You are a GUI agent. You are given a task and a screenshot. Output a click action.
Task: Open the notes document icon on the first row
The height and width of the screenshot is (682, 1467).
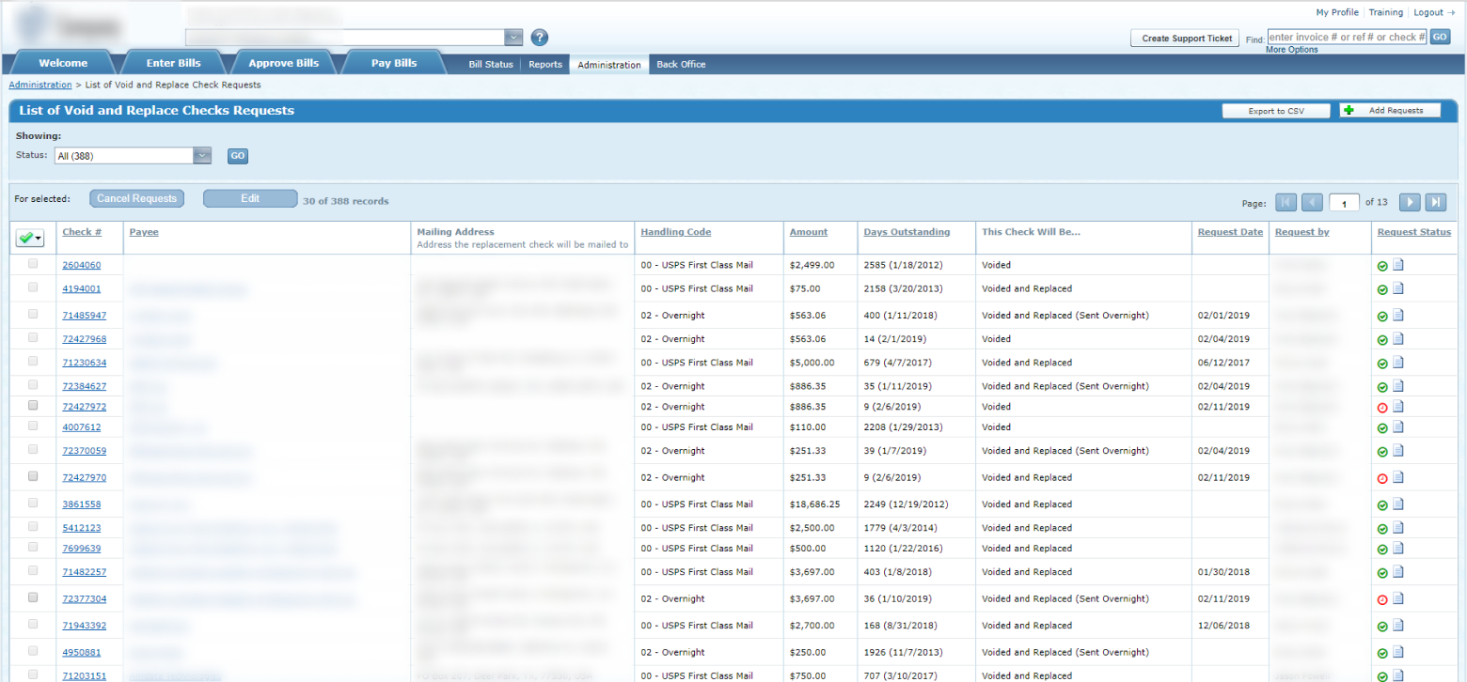1398,265
